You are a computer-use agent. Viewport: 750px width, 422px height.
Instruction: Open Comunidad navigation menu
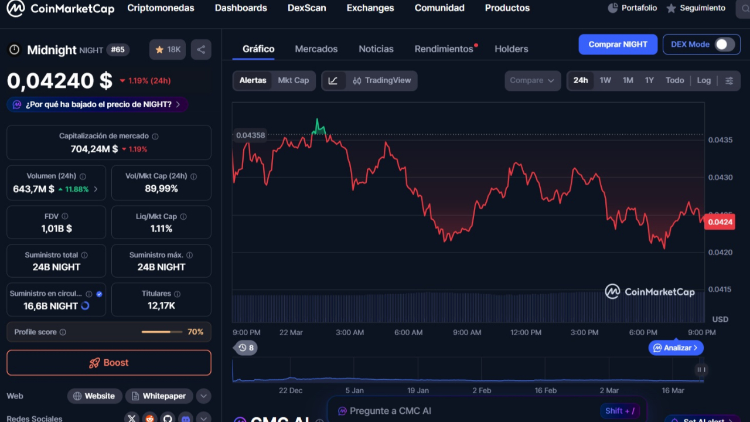439,8
